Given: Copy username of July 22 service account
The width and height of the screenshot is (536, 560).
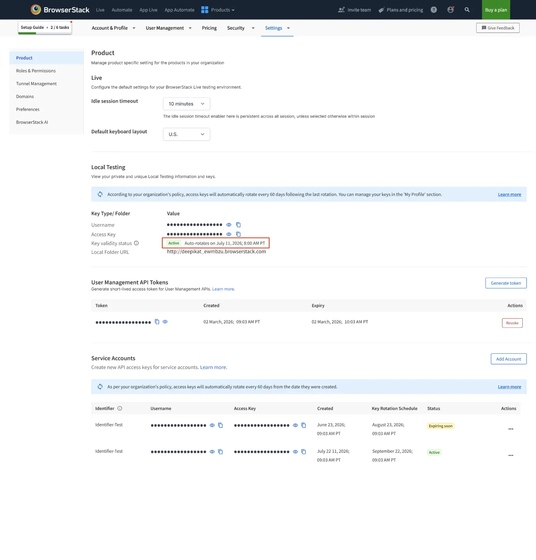Looking at the screenshot, I should point(220,452).
